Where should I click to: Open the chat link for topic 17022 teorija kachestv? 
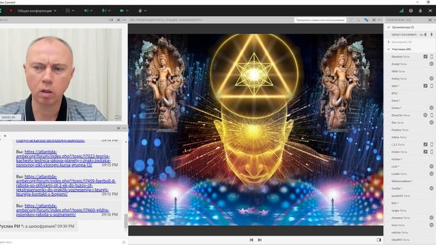tap(63, 159)
